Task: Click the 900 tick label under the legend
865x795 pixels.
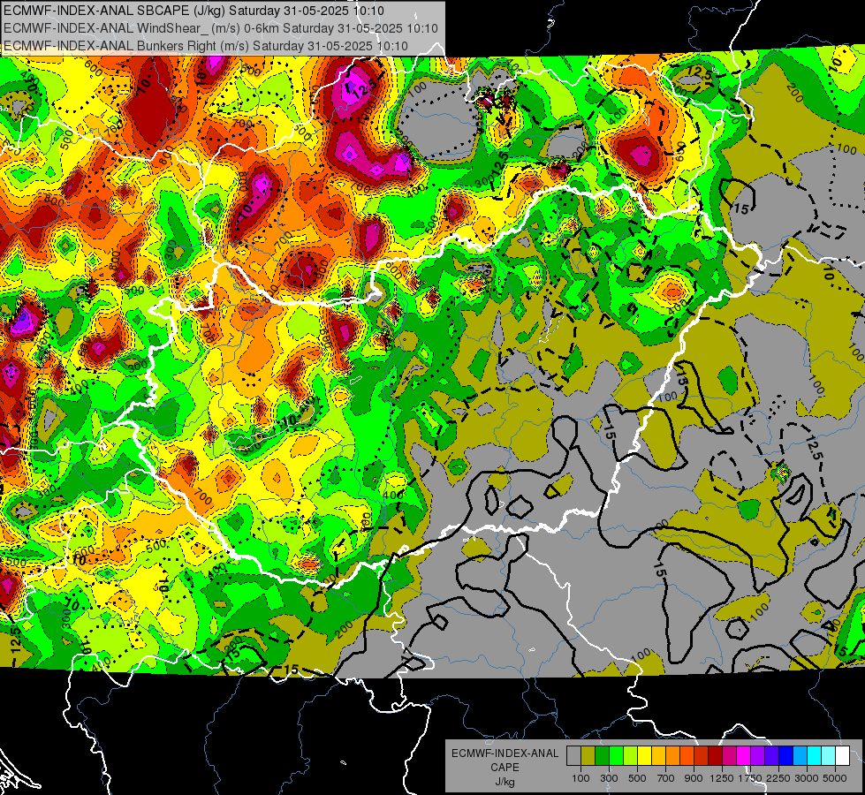Action: point(694,778)
